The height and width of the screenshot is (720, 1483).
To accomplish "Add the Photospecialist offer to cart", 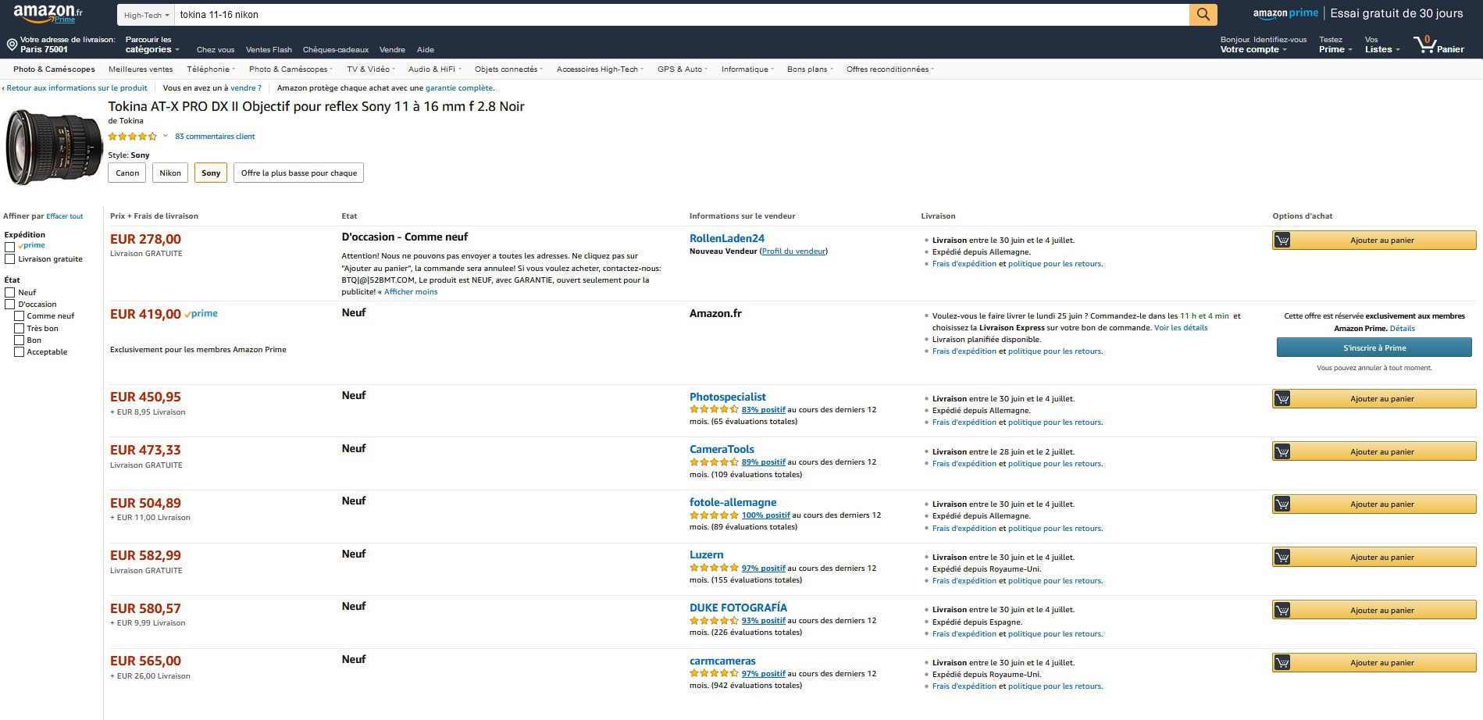I will tap(1374, 399).
